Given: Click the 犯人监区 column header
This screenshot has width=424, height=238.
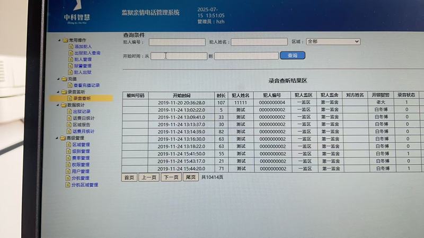Looking at the screenshot, I should (303, 95).
